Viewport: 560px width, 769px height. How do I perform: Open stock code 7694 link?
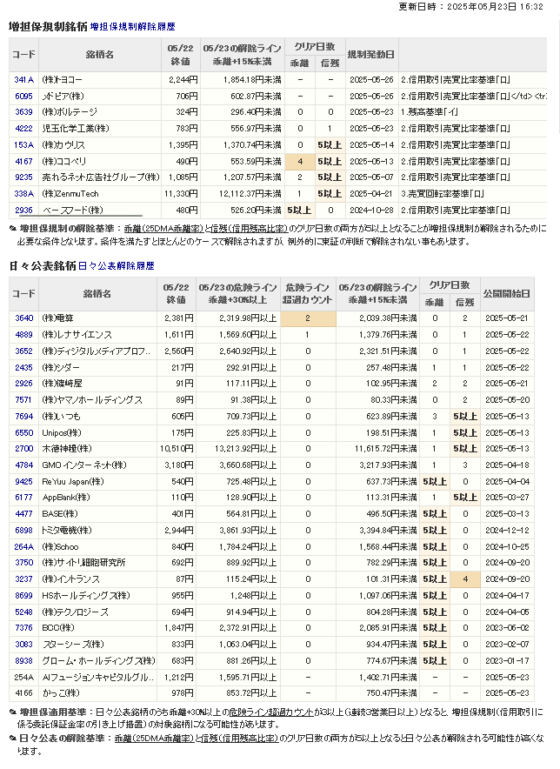(x=23, y=417)
